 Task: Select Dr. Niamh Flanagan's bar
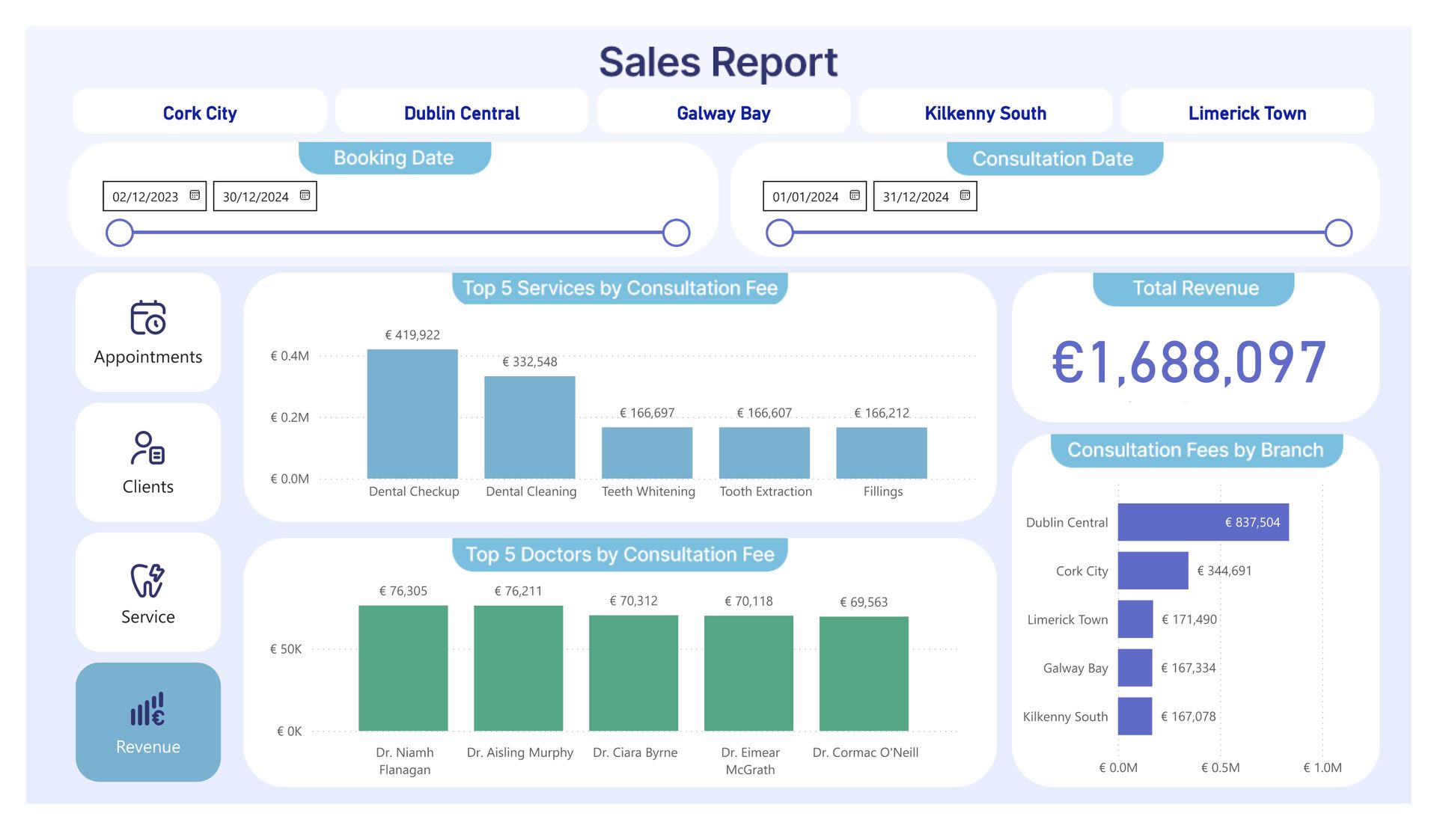tap(403, 668)
